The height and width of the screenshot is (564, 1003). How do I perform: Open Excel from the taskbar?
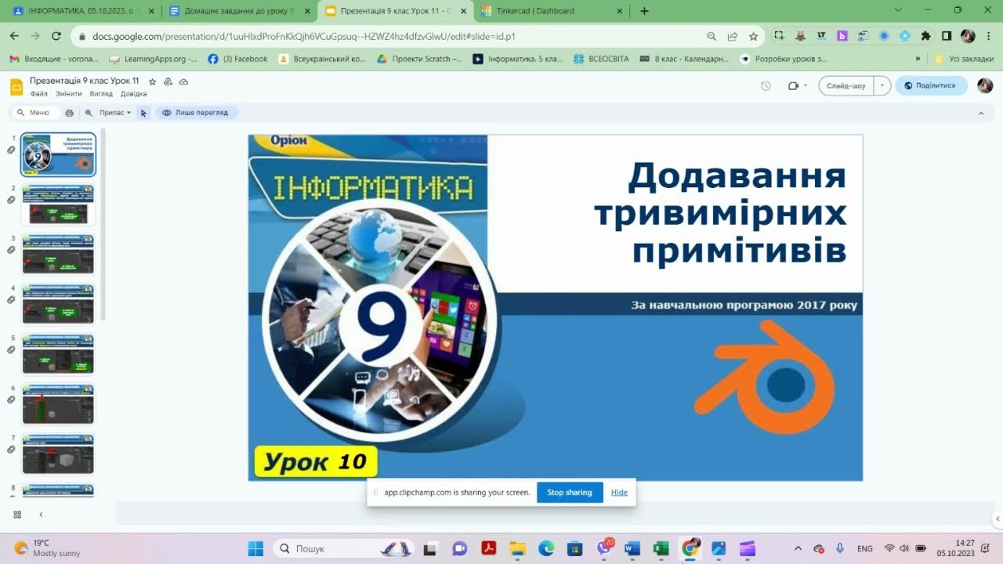(661, 548)
